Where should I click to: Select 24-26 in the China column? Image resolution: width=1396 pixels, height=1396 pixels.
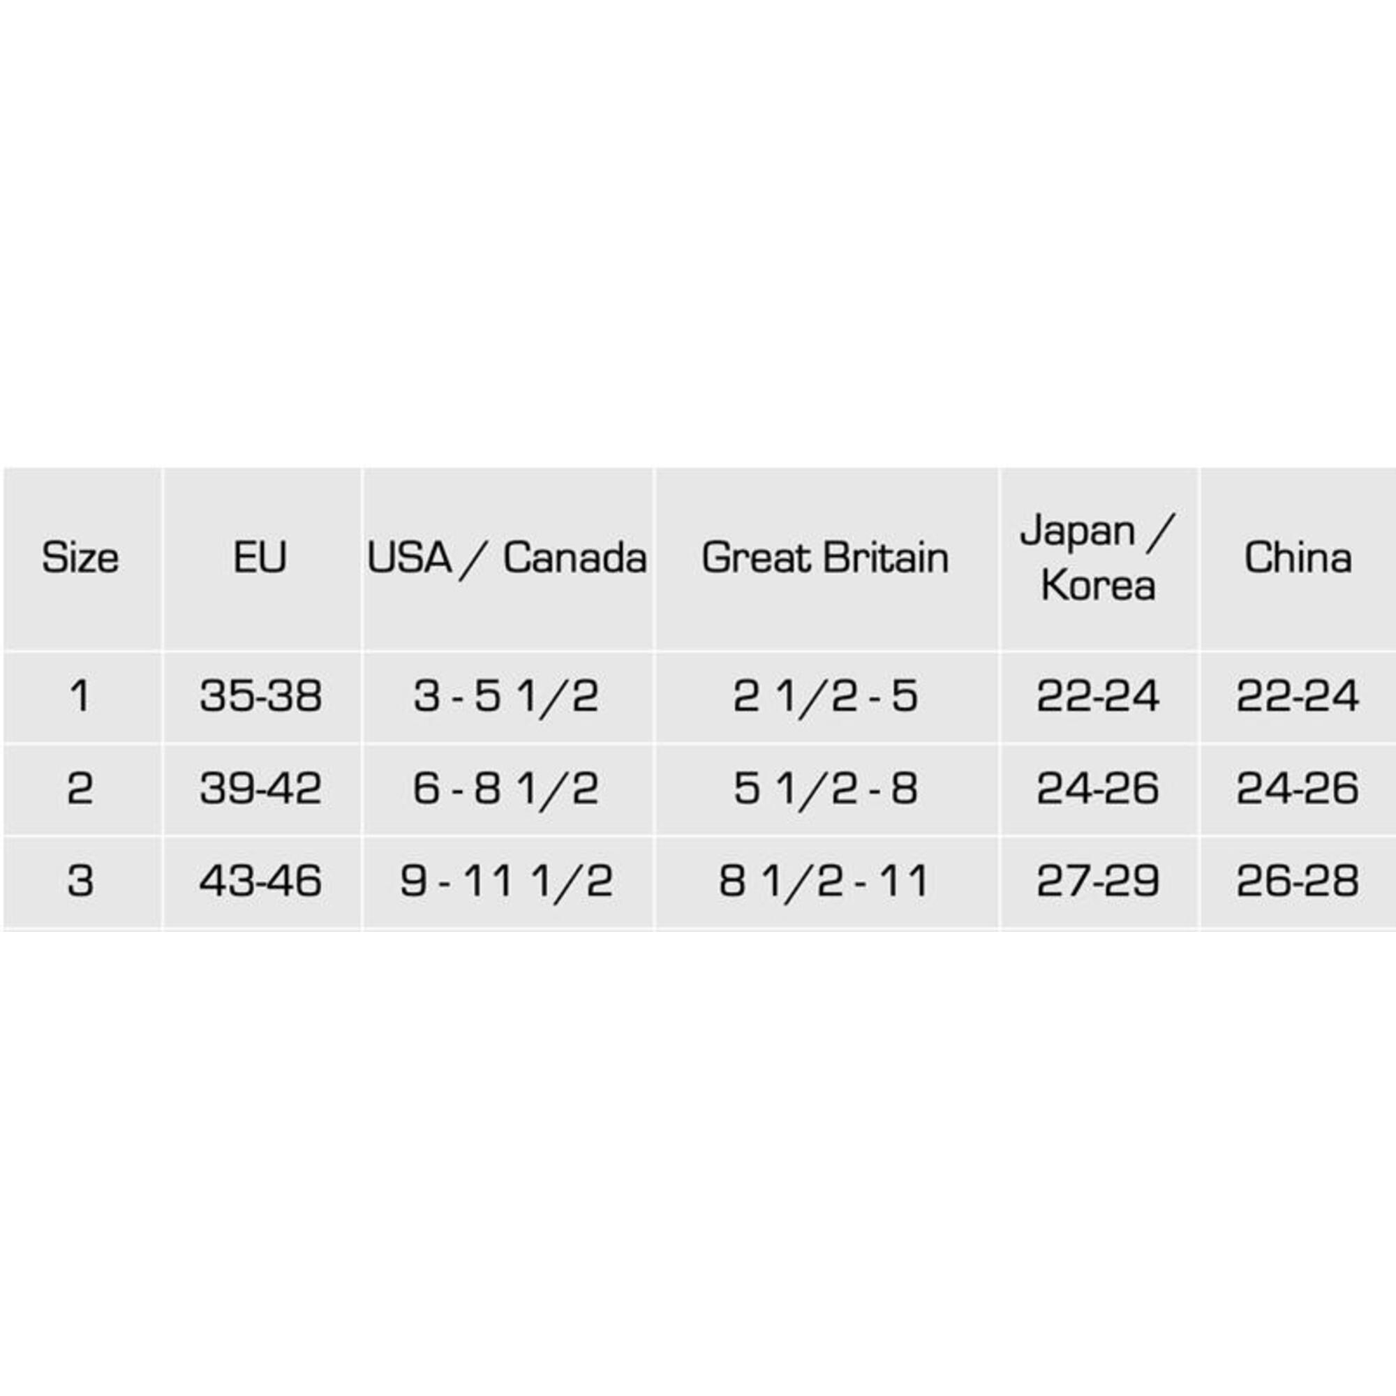pos(1297,787)
